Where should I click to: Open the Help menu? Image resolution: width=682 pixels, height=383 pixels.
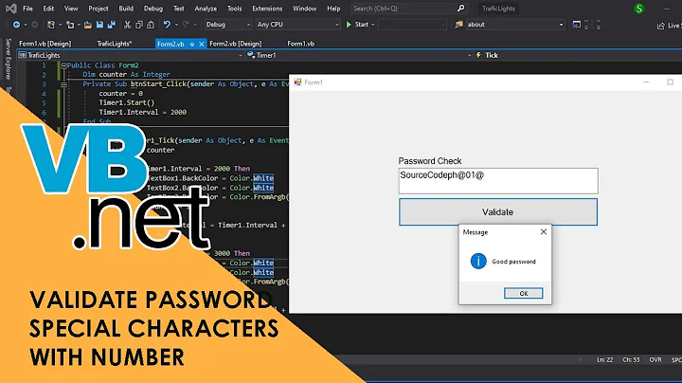pyautogui.click(x=333, y=9)
